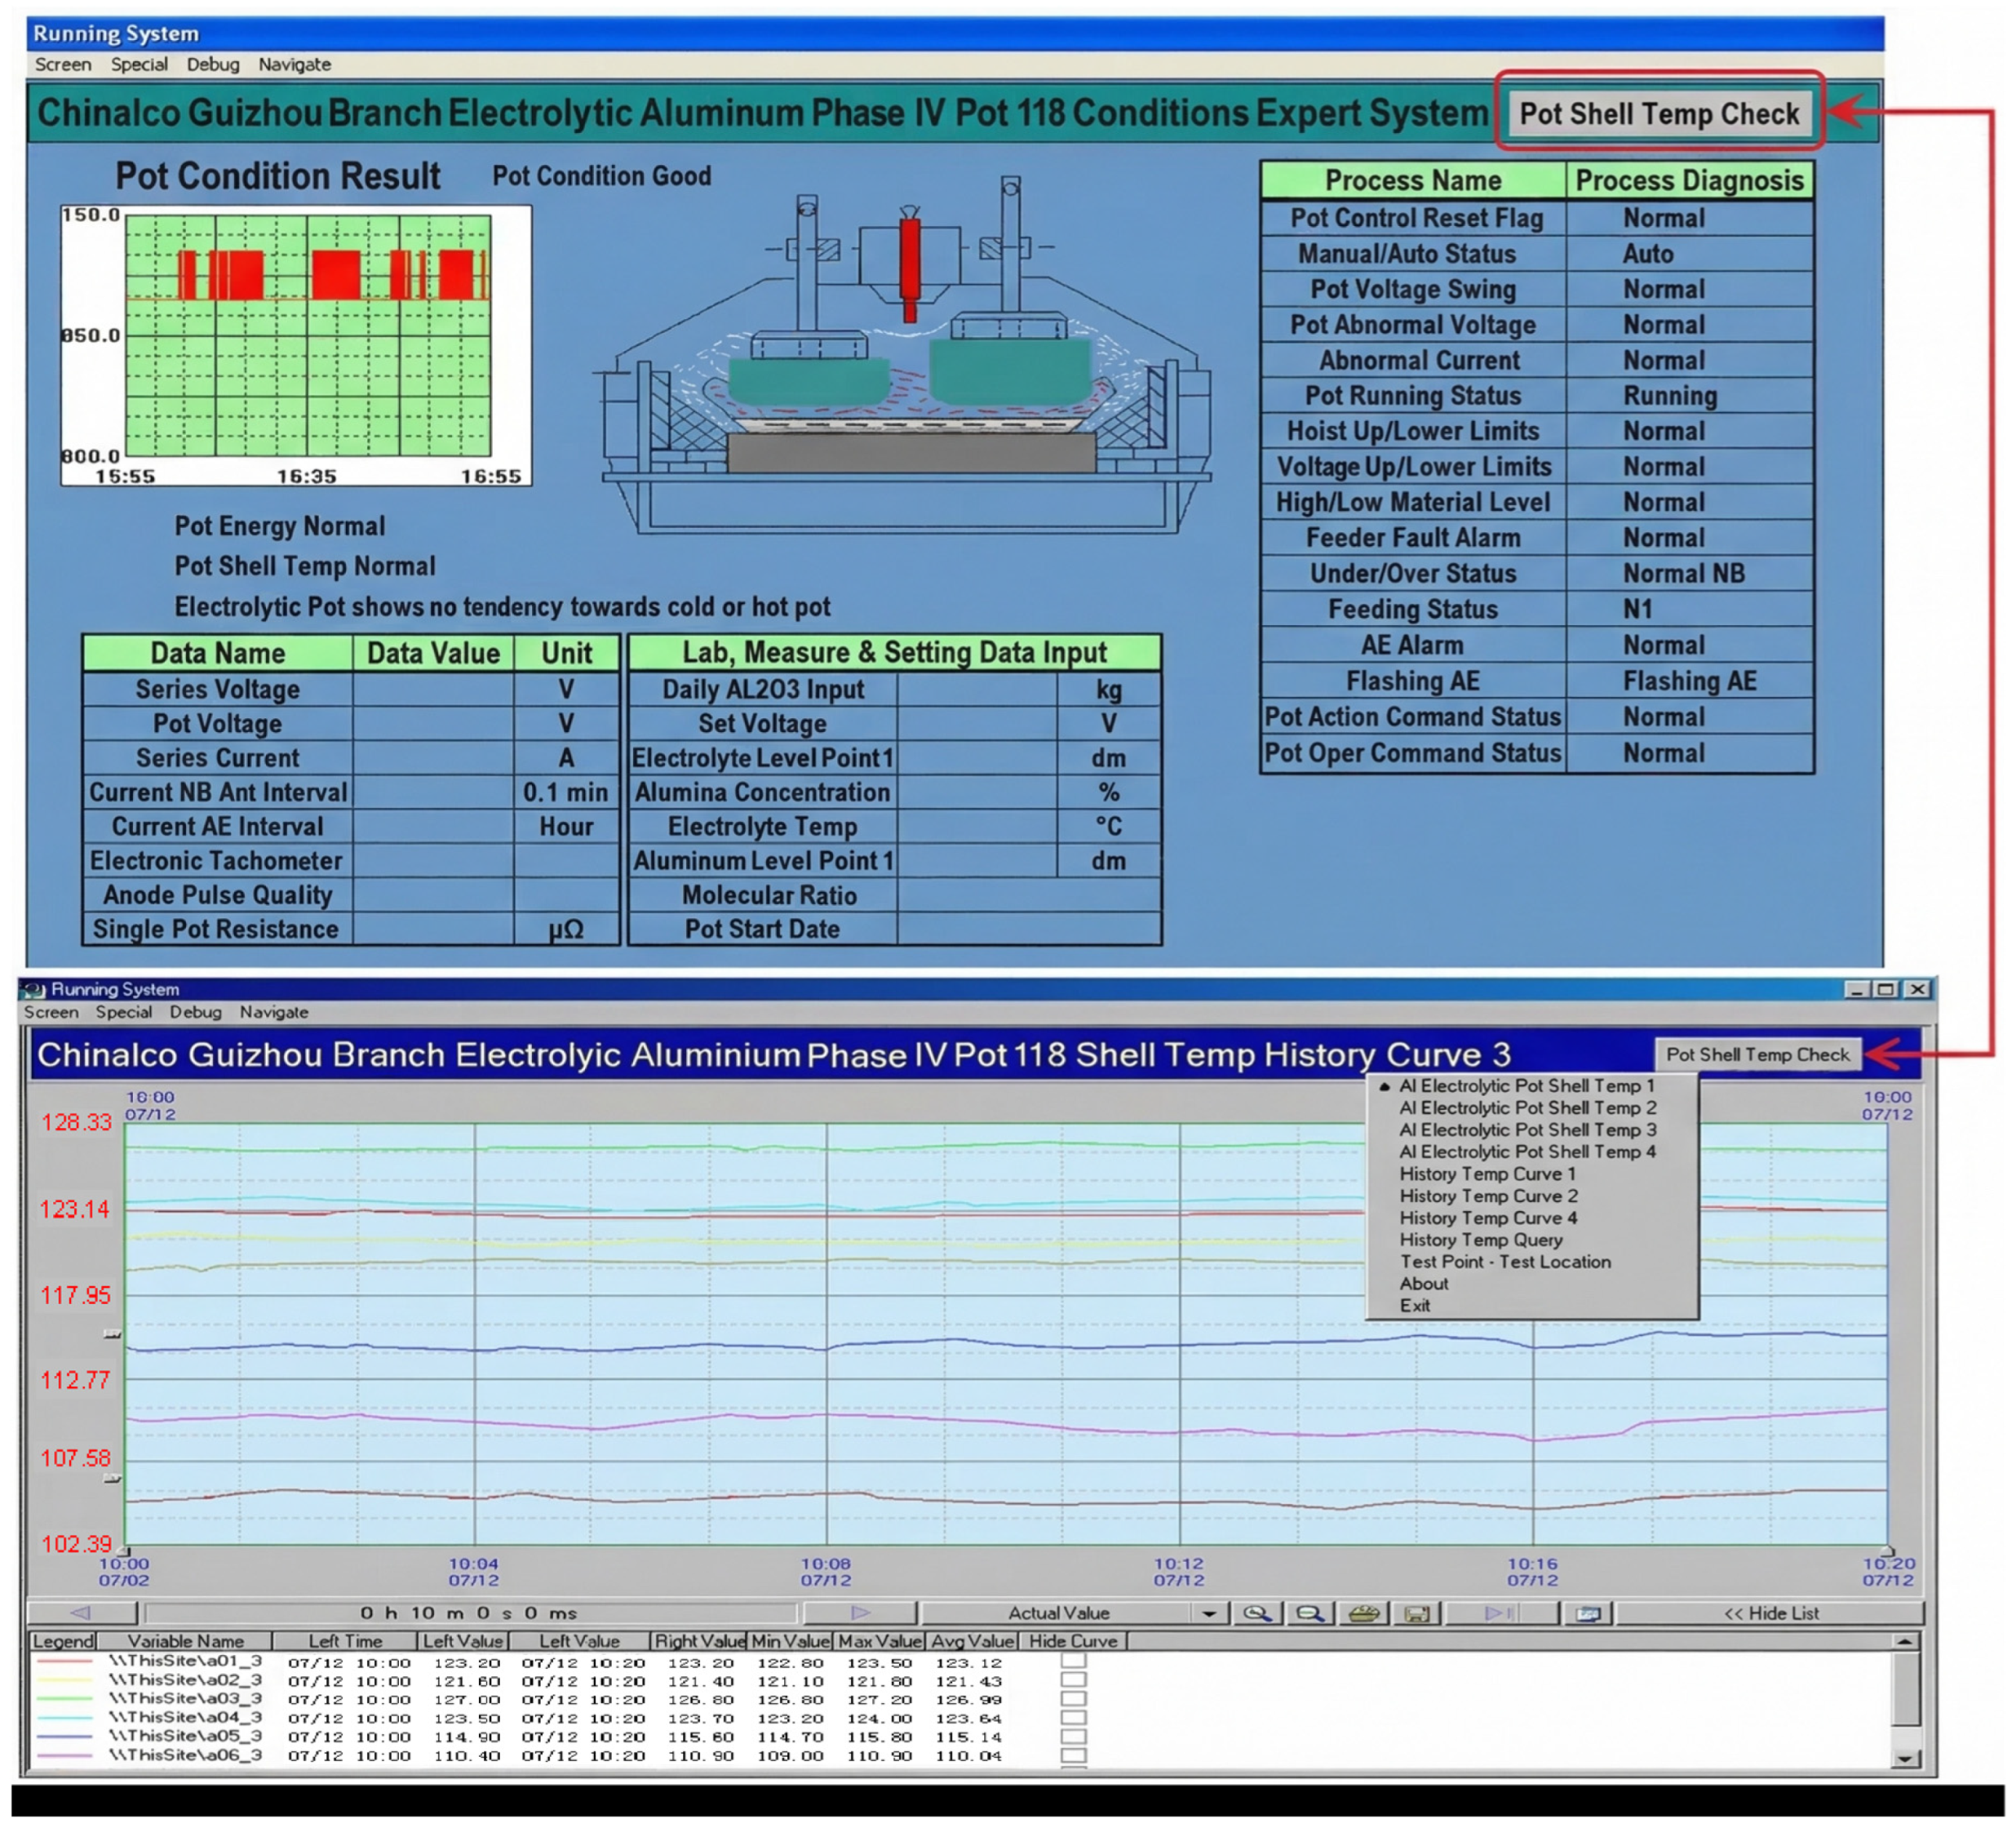Click the Hide List button
The width and height of the screenshot is (2016, 1828).
tap(1771, 1613)
